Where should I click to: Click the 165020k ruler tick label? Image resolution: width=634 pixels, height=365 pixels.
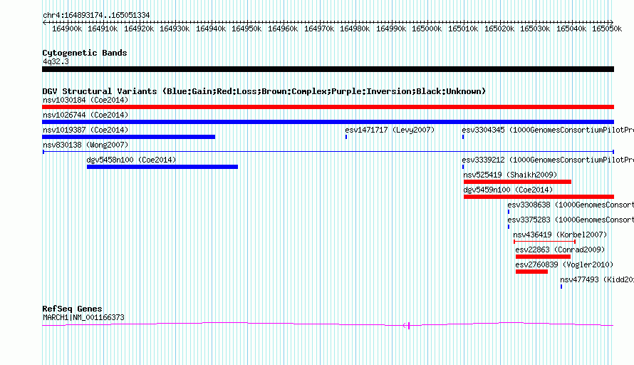pos(499,29)
